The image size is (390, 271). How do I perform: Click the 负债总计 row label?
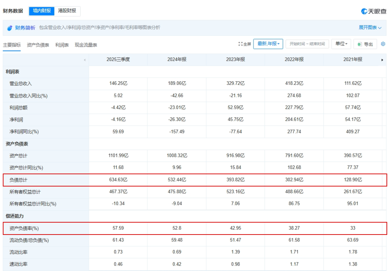pos(18,180)
